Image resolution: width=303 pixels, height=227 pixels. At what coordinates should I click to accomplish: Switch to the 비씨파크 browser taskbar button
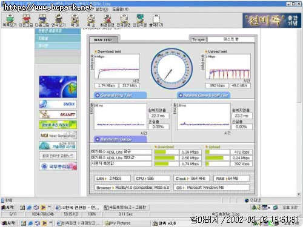(79, 223)
